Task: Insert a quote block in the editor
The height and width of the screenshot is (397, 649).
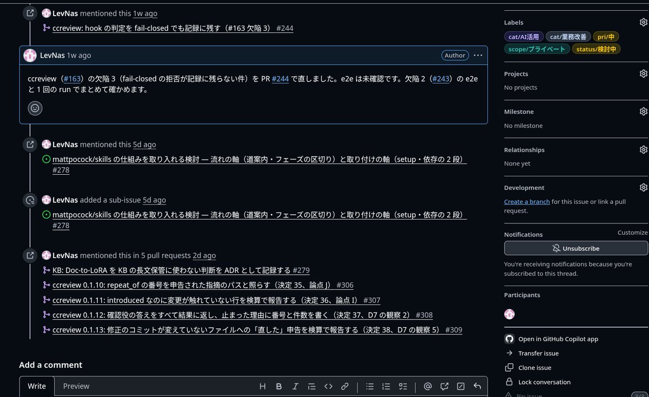Action: click(x=312, y=386)
